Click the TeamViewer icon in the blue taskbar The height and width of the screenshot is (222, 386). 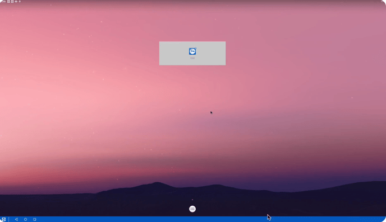(3, 219)
